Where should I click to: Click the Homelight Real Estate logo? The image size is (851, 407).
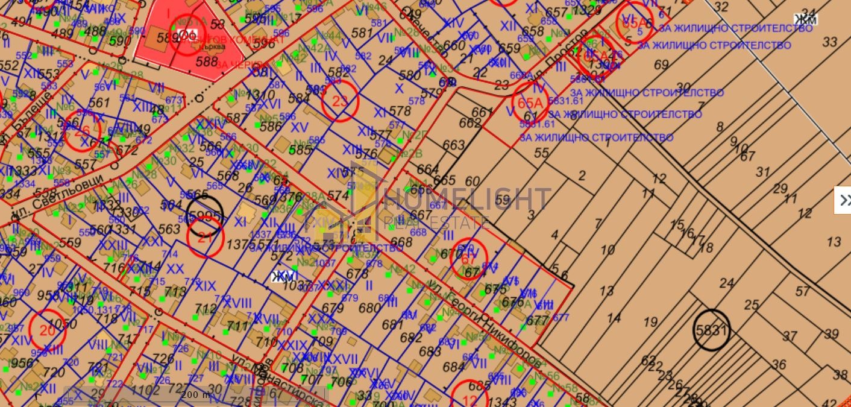(x=428, y=204)
